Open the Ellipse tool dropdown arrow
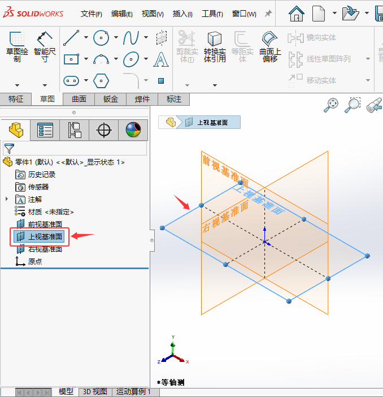This screenshot has width=383, height=397. coord(146,59)
